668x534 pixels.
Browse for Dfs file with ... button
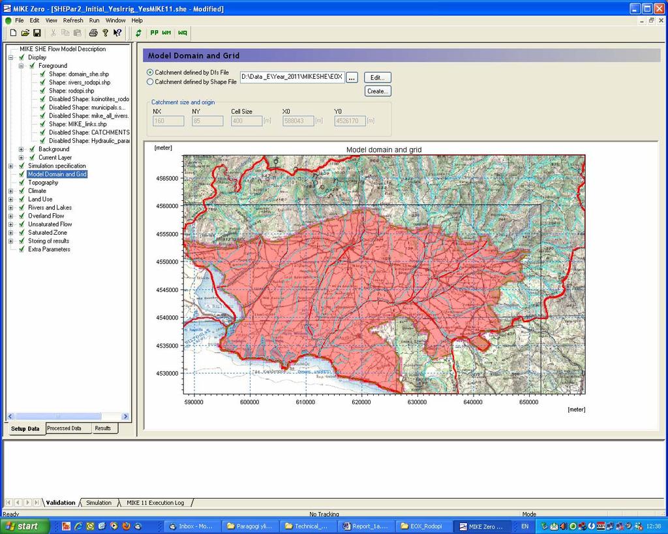point(352,78)
